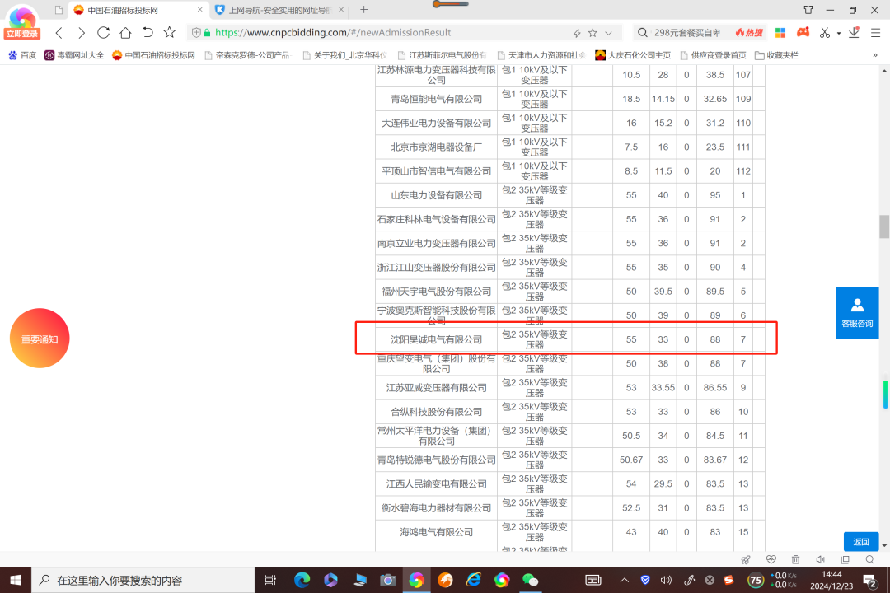Image resolution: width=890 pixels, height=593 pixels.
Task: Select the 青岛恒能电气有限公司 cell
Action: point(436,99)
